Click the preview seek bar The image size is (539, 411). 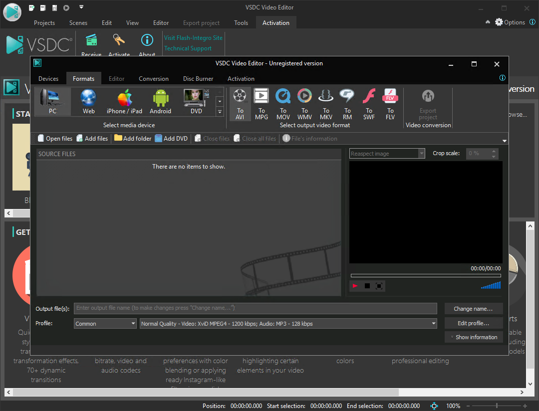point(426,276)
